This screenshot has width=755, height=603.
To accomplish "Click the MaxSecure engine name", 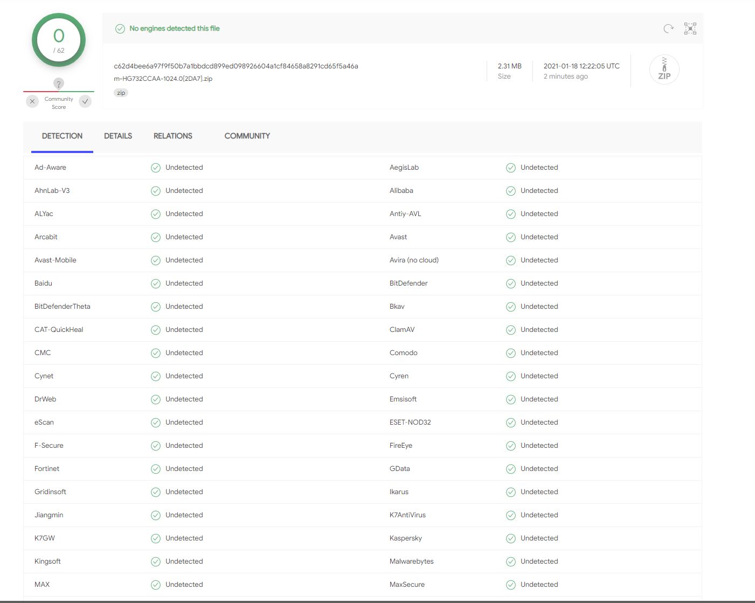I will pyautogui.click(x=407, y=585).
